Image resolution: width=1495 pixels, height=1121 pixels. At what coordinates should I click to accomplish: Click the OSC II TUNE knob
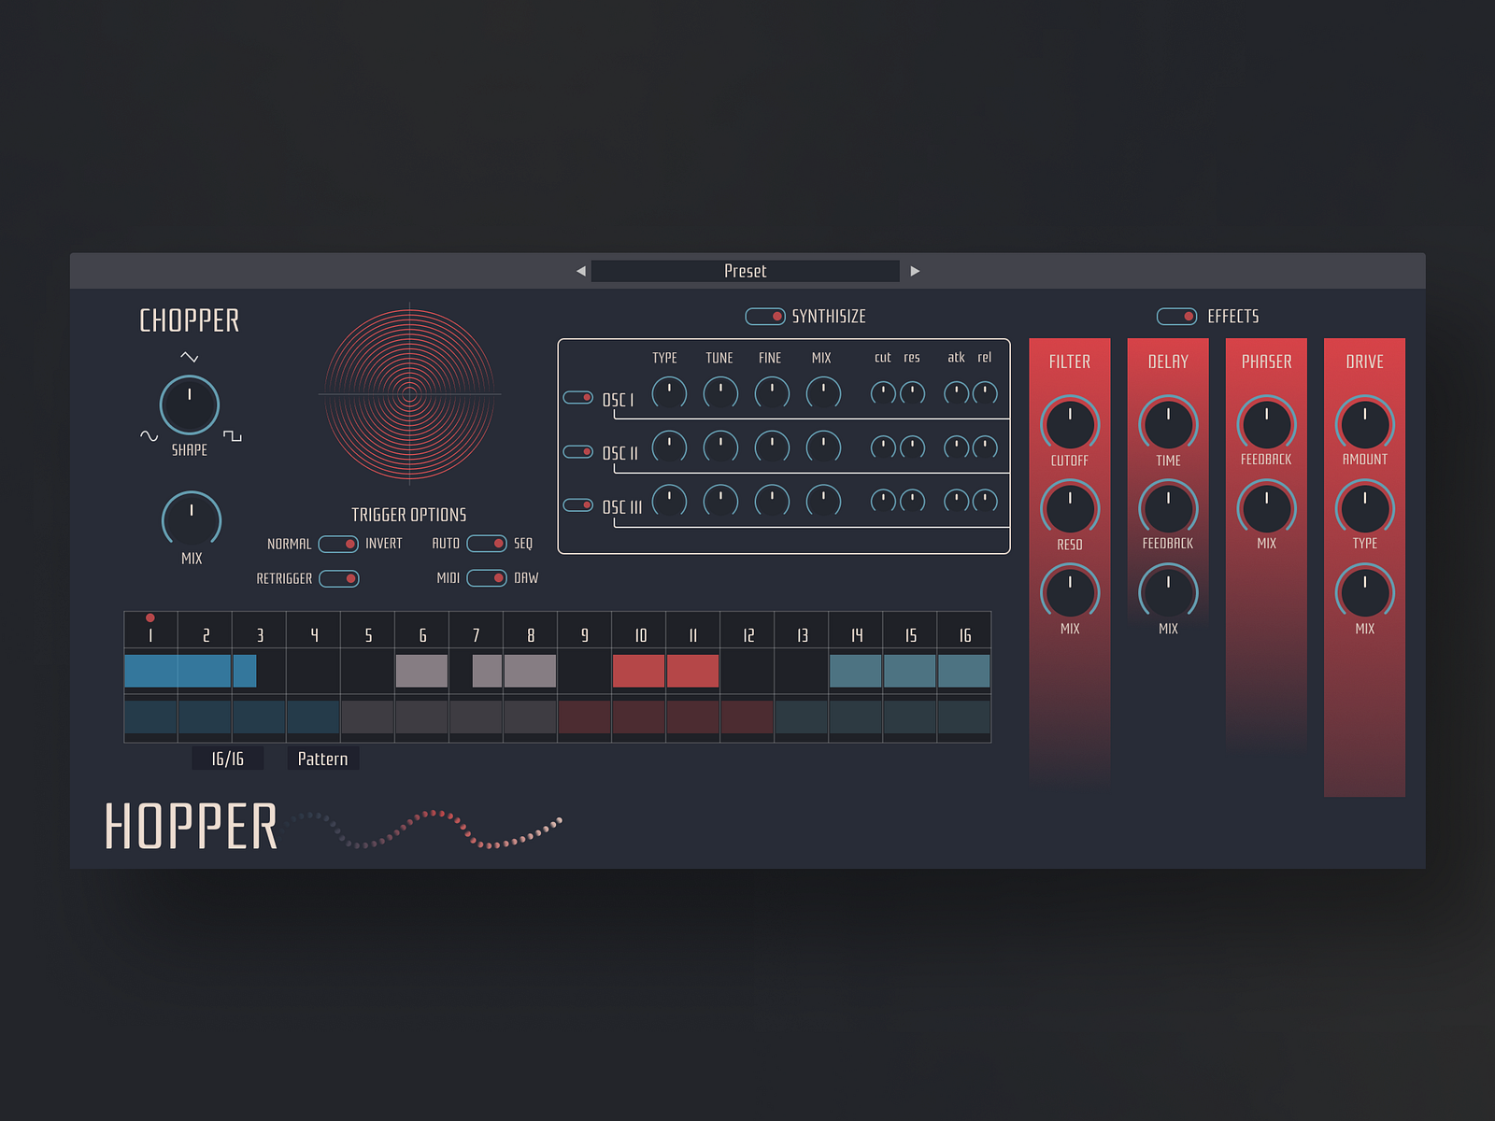tap(720, 447)
